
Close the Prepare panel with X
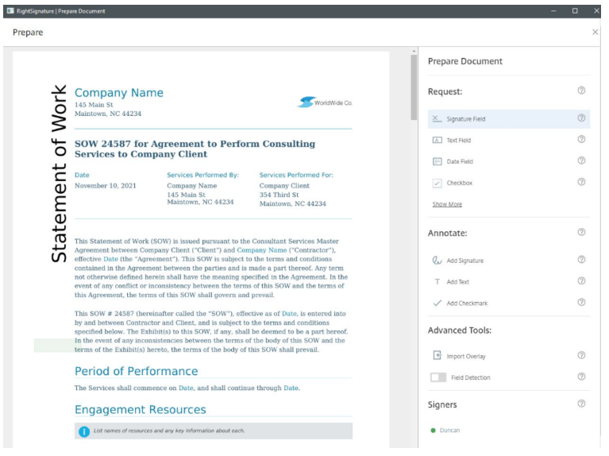596,32
